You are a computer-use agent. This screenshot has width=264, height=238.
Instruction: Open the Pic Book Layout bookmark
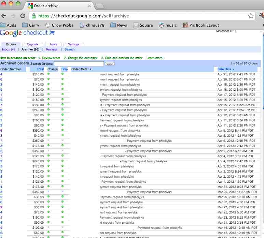pyautogui.click(x=201, y=25)
